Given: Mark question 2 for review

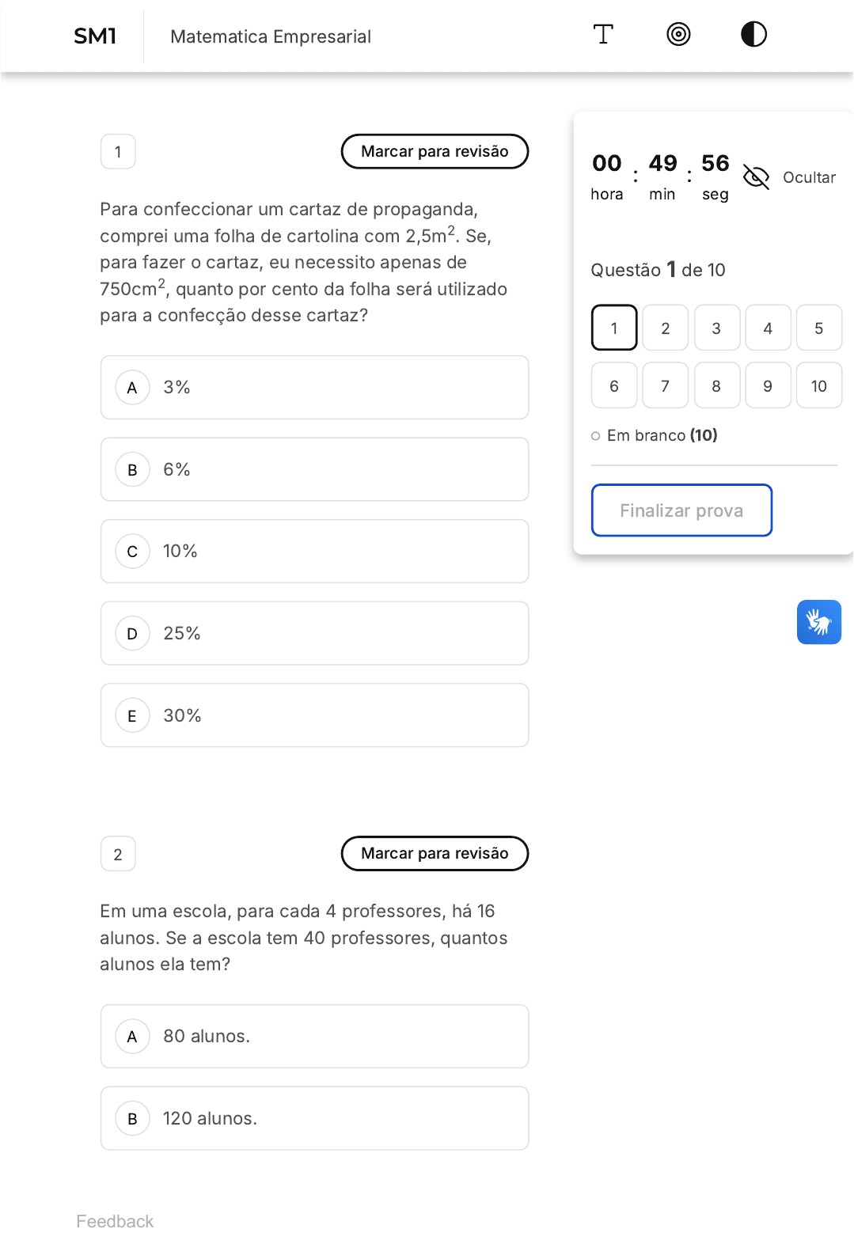Looking at the screenshot, I should 435,854.
